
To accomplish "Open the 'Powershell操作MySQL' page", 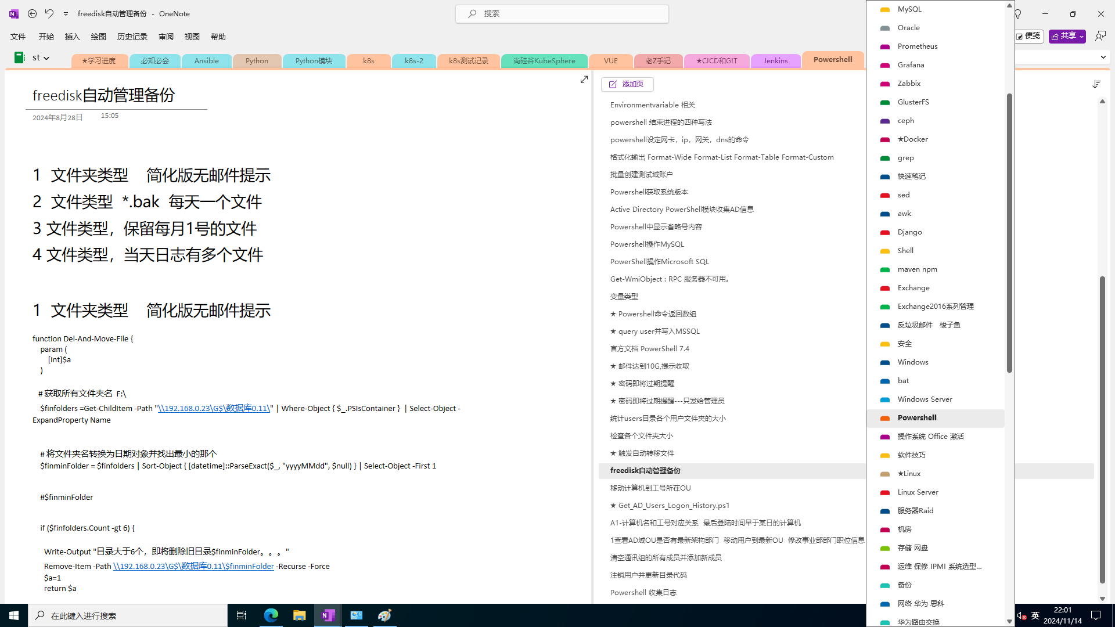I will pos(647,244).
